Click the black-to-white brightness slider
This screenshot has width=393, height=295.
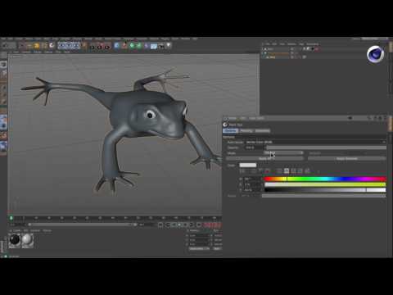[x=325, y=190]
